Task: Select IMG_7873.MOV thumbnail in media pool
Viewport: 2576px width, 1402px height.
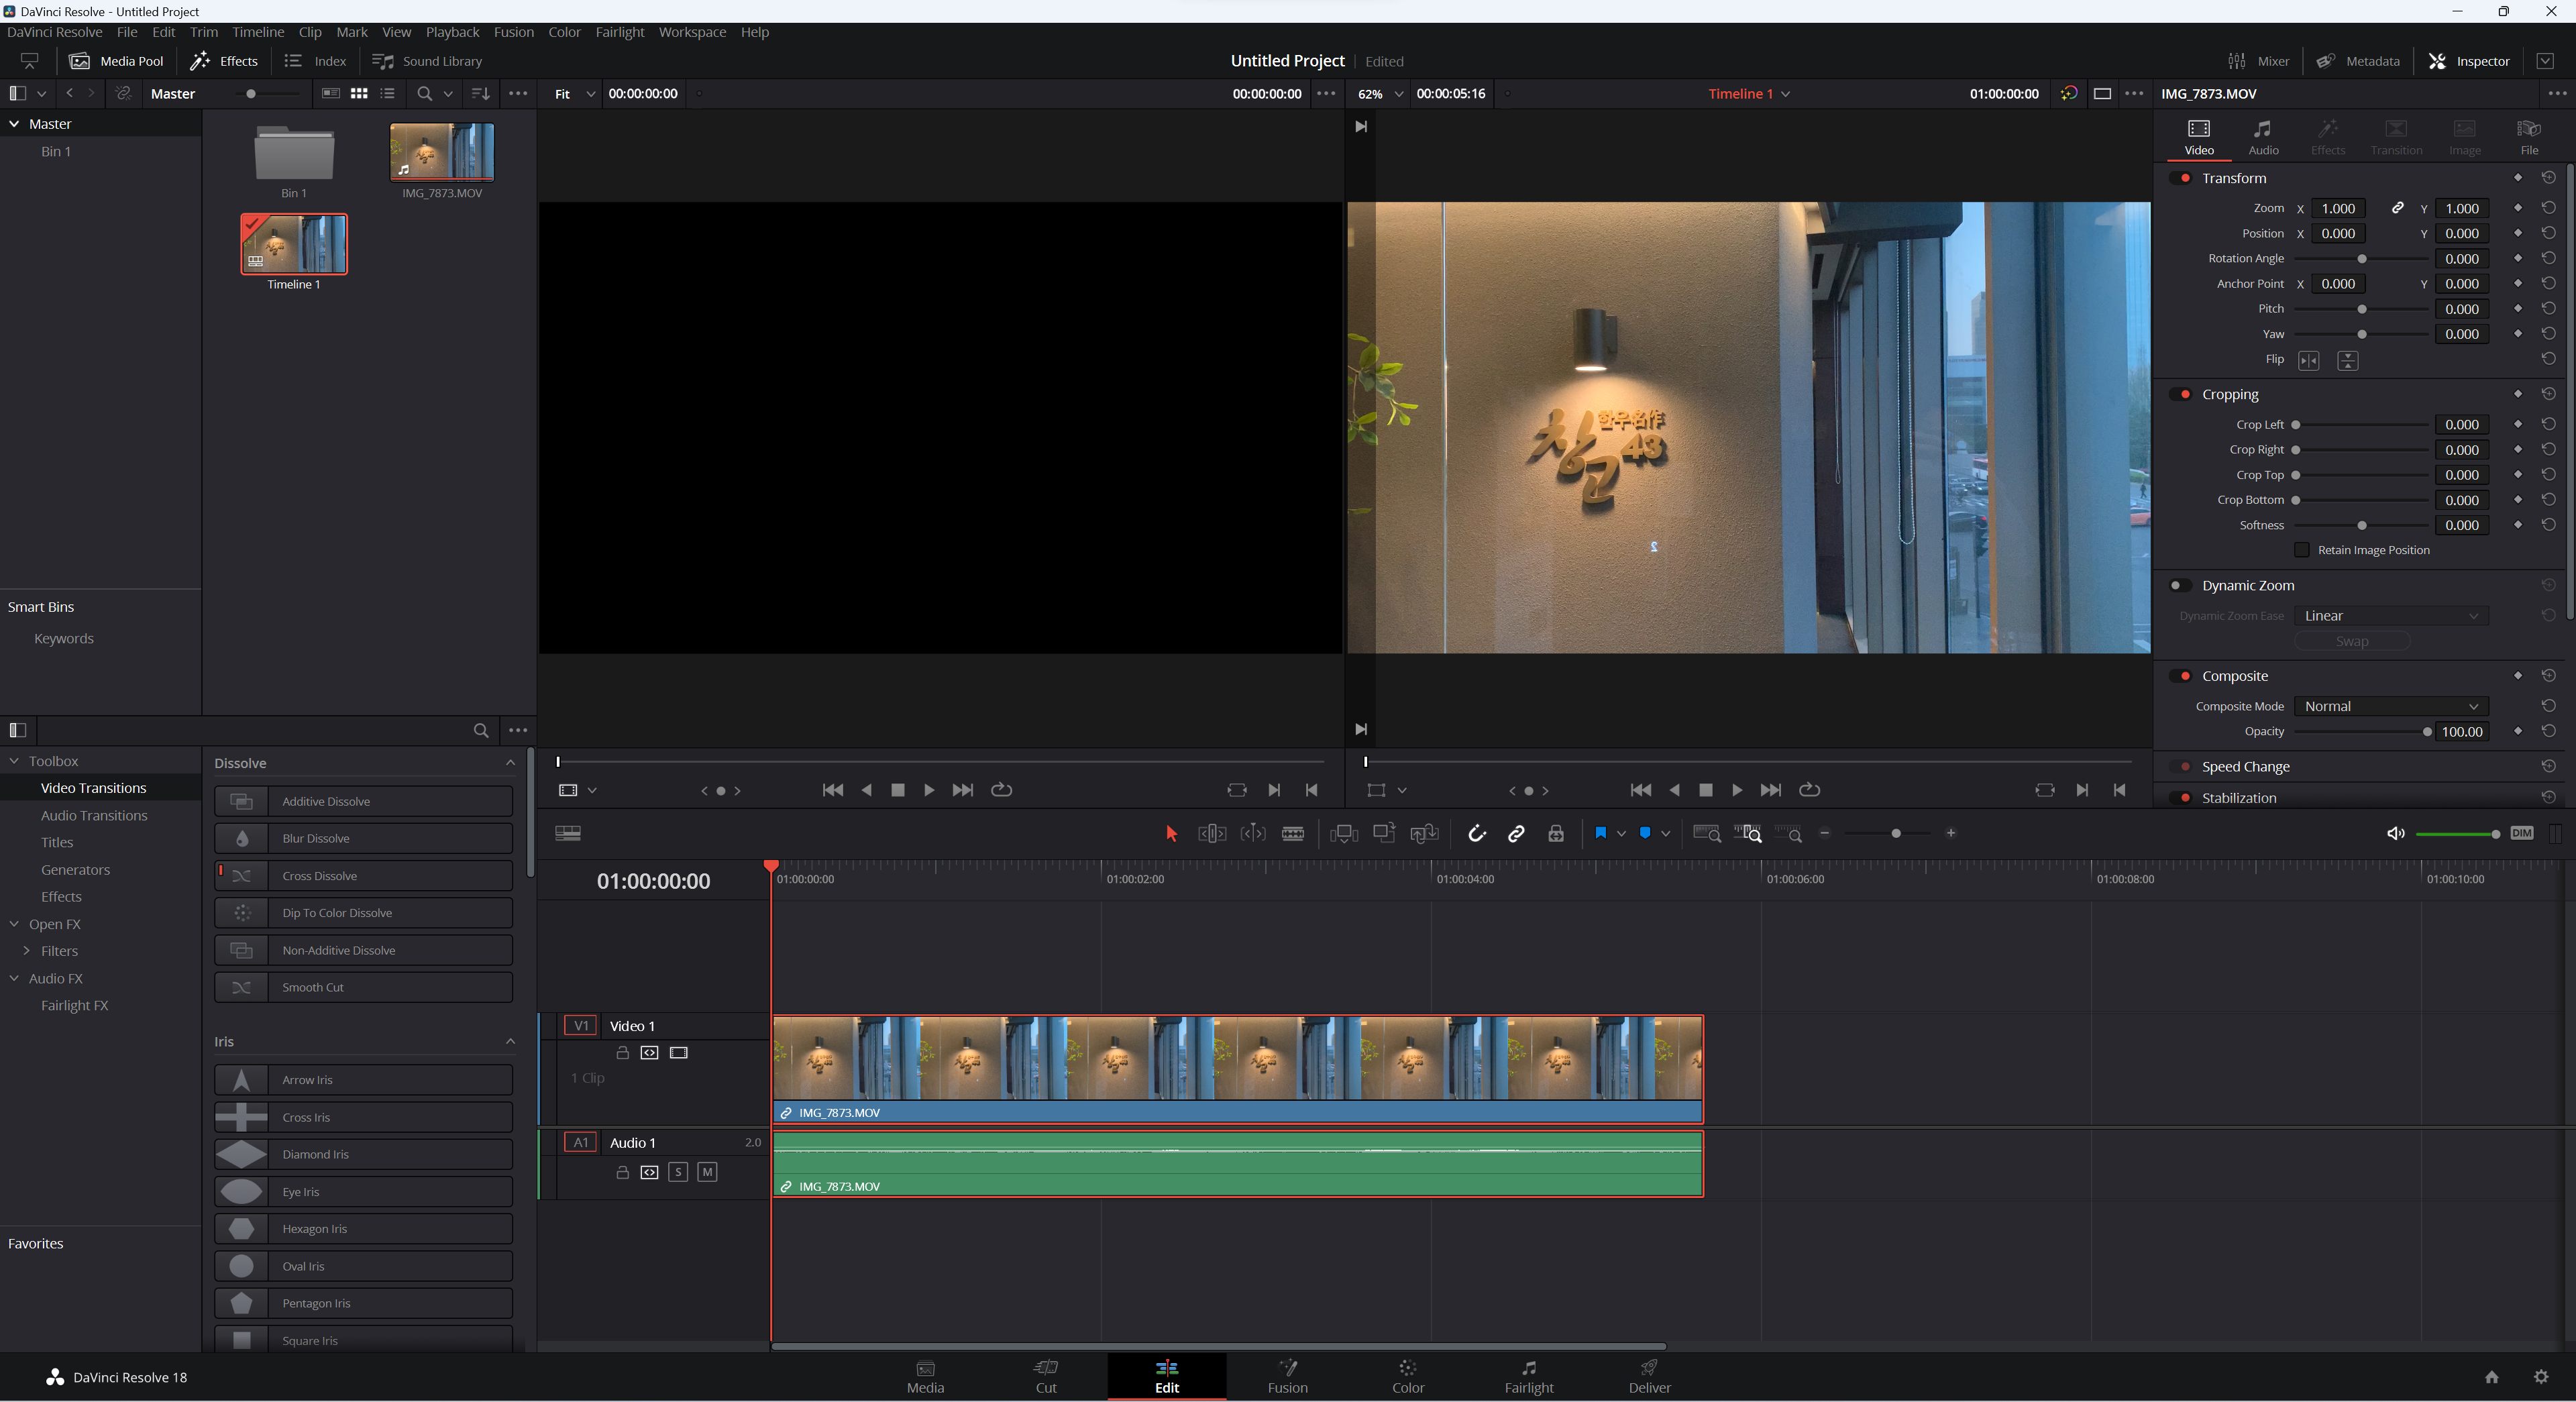Action: tap(442, 152)
